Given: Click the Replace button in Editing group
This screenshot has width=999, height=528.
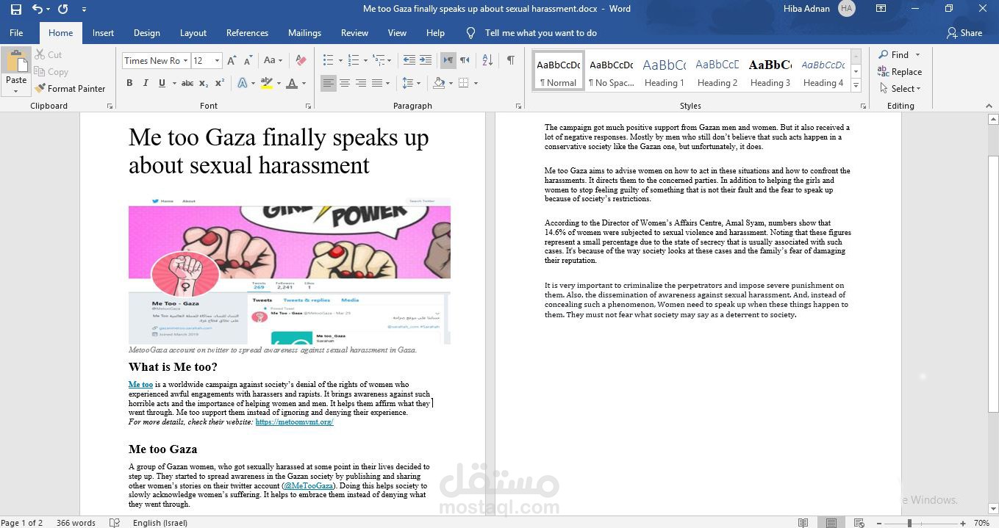Looking at the screenshot, I should 900,71.
